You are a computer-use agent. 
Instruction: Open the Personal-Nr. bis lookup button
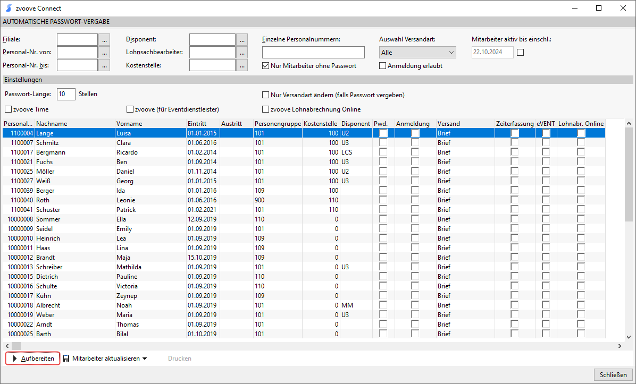[x=104, y=65]
